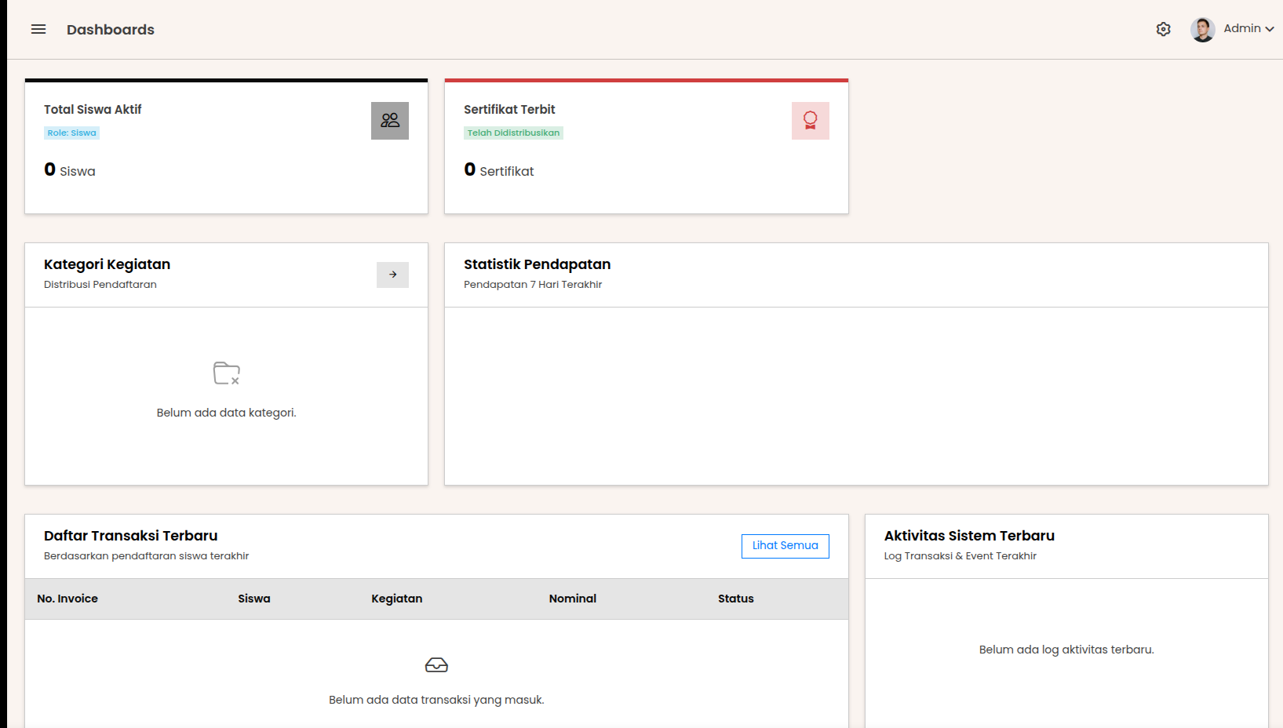
Task: Click the Daftar Transaksi Terbaru heading
Action: pos(131,536)
